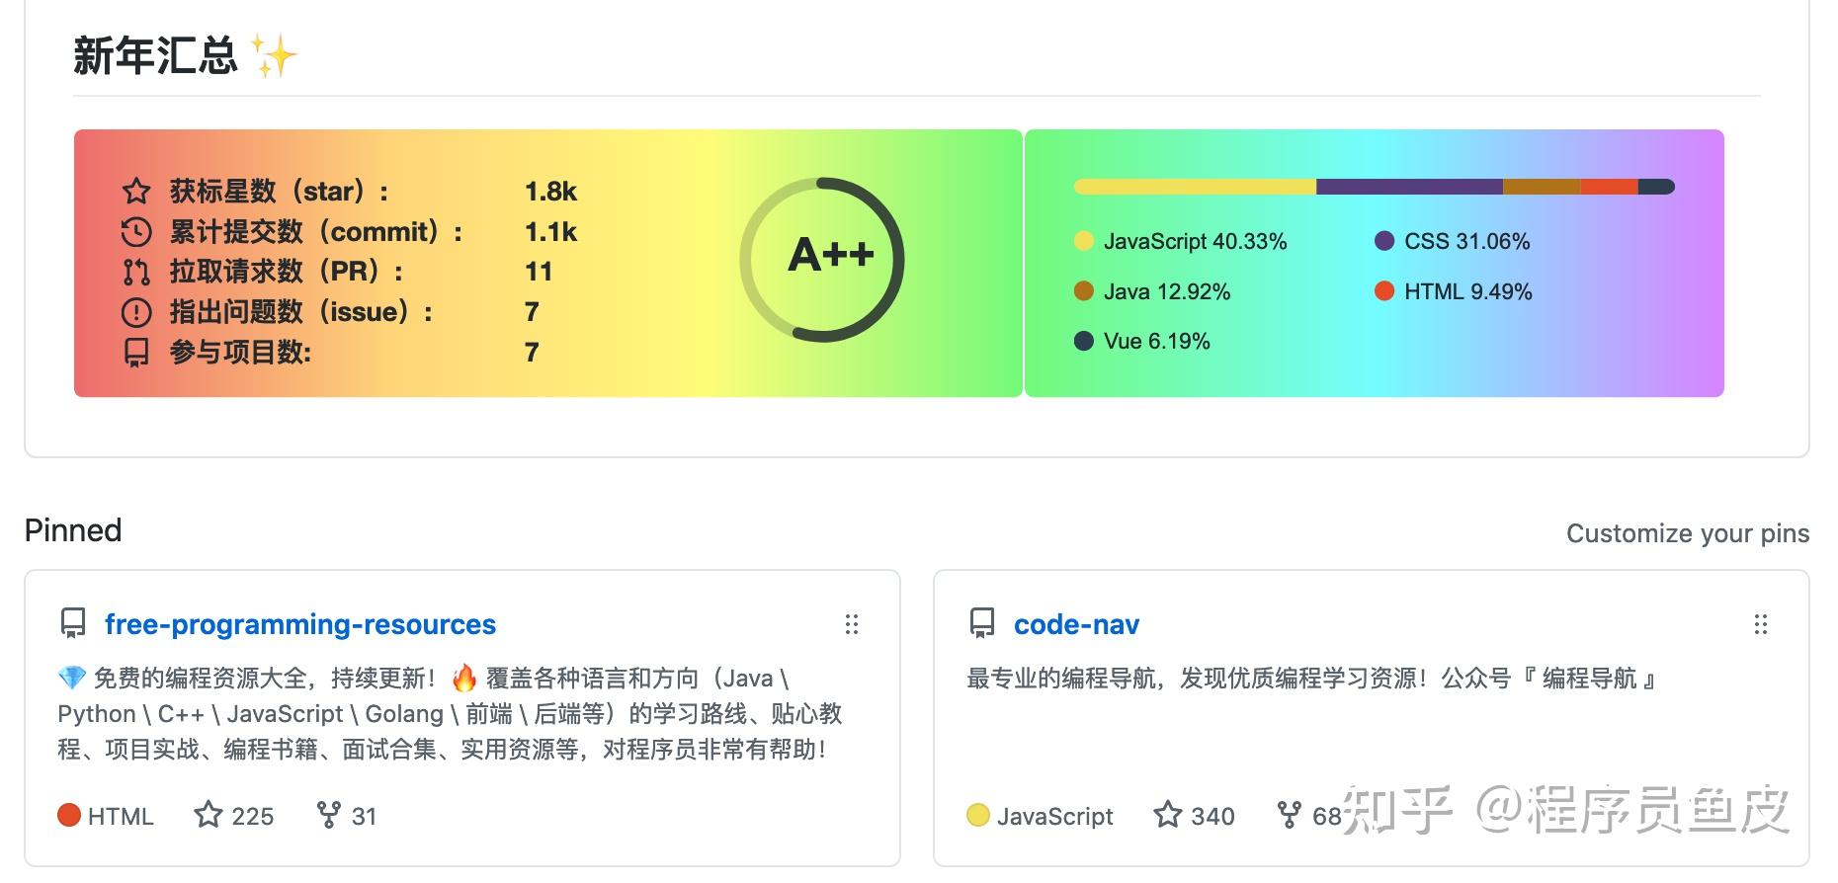Click the PR count value 11

[539, 272]
